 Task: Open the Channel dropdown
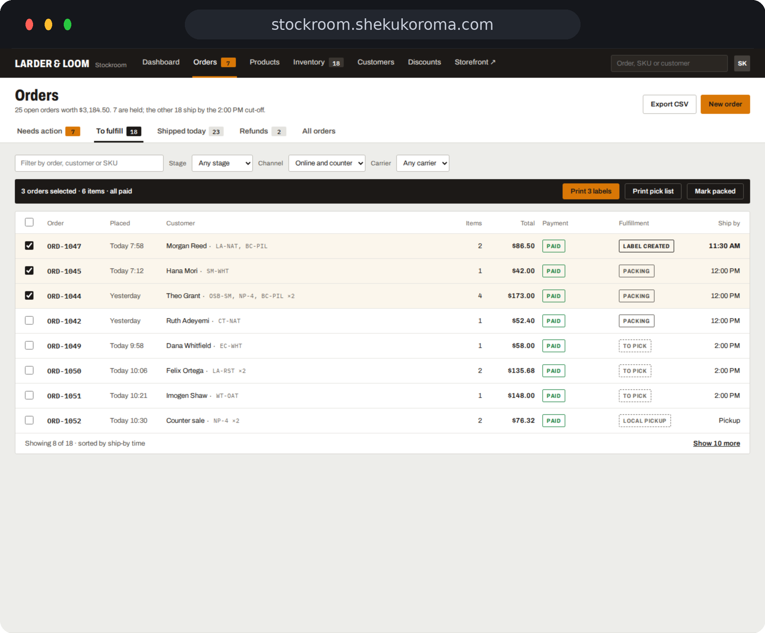coord(327,163)
